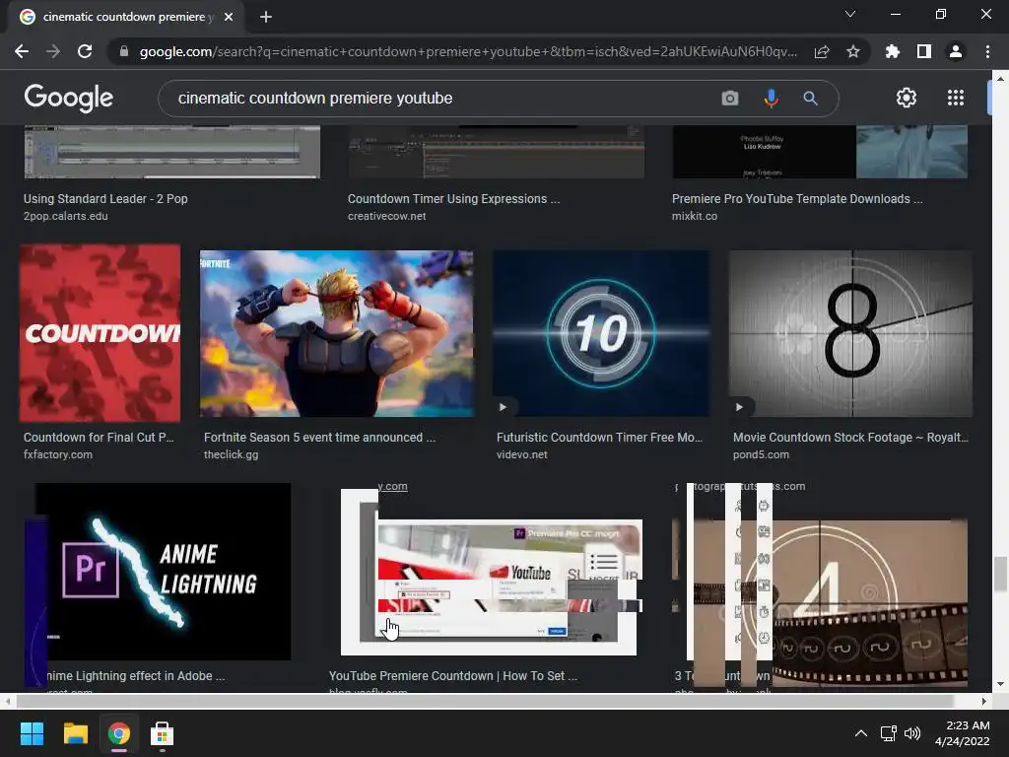The image size is (1009, 757).
Task: Click the vertical scrollbar down arrow
Action: tap(999, 684)
